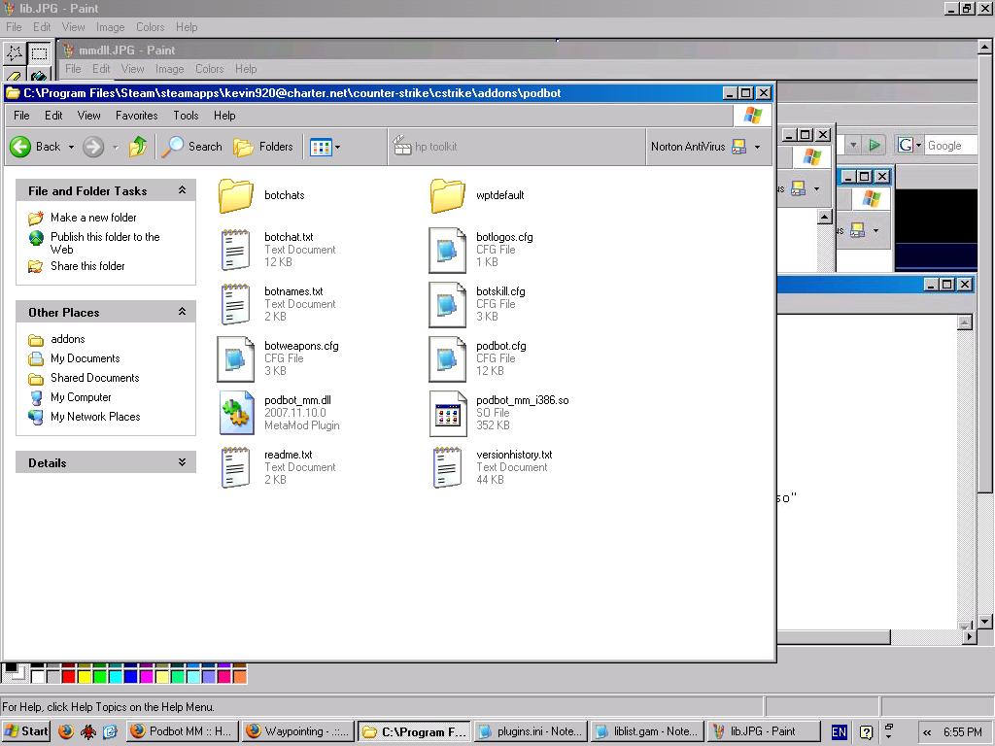The image size is (995, 746).
Task: Click the Views icon in Explorer toolbar
Action: click(321, 148)
